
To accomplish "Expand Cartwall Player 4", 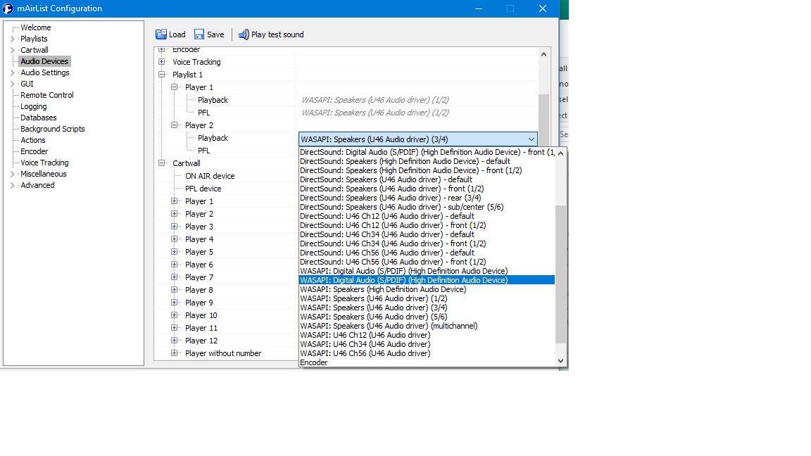I will [x=175, y=239].
